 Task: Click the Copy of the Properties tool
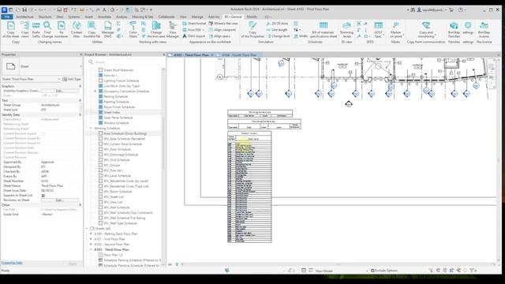pos(252,30)
